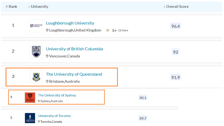Sort by Overall Score column header
This screenshot has width=224, height=126.
(176, 6)
